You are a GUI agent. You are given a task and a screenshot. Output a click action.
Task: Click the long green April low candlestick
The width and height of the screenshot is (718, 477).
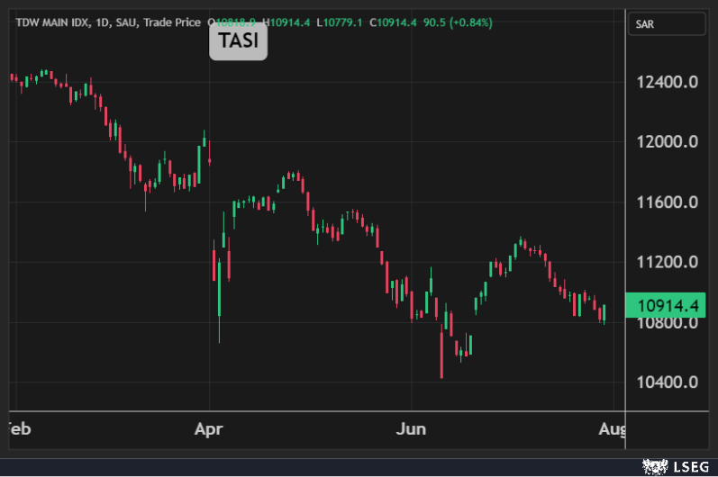coord(219,288)
